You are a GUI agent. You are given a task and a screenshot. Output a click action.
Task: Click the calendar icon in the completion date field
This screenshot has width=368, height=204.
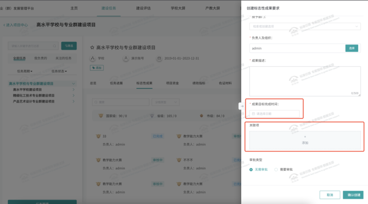(253, 114)
